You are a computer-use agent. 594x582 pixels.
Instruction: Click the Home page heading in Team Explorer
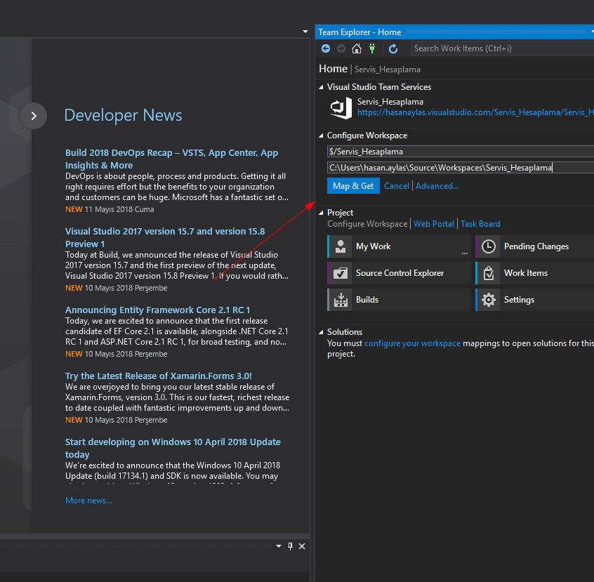coord(333,69)
